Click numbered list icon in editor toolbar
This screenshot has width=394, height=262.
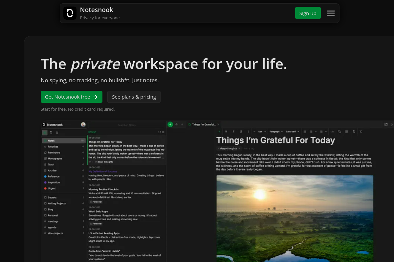311,132
